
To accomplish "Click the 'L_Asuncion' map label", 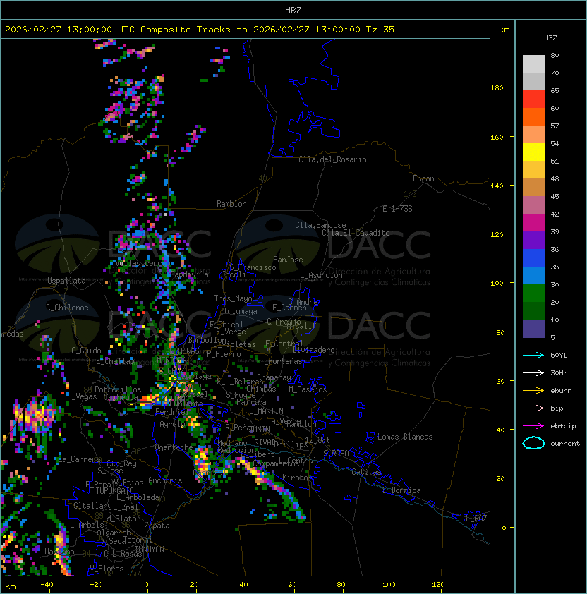I will click(x=321, y=275).
